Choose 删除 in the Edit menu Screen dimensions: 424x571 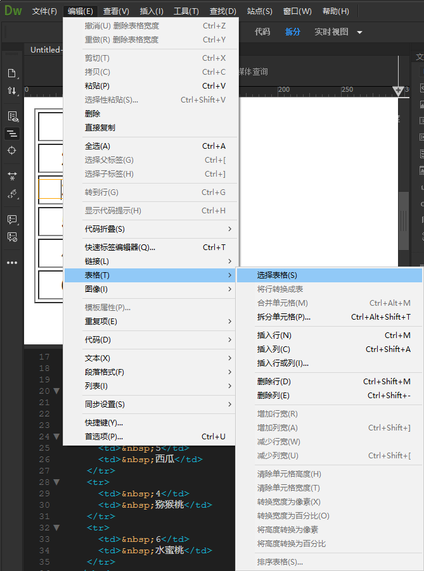click(151, 113)
